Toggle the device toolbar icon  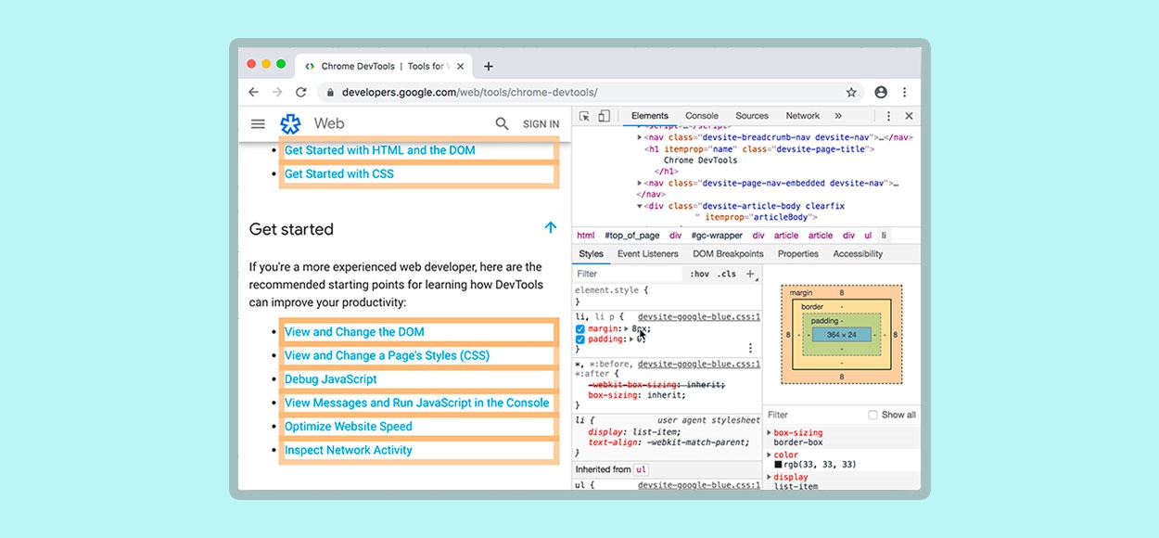(x=604, y=116)
